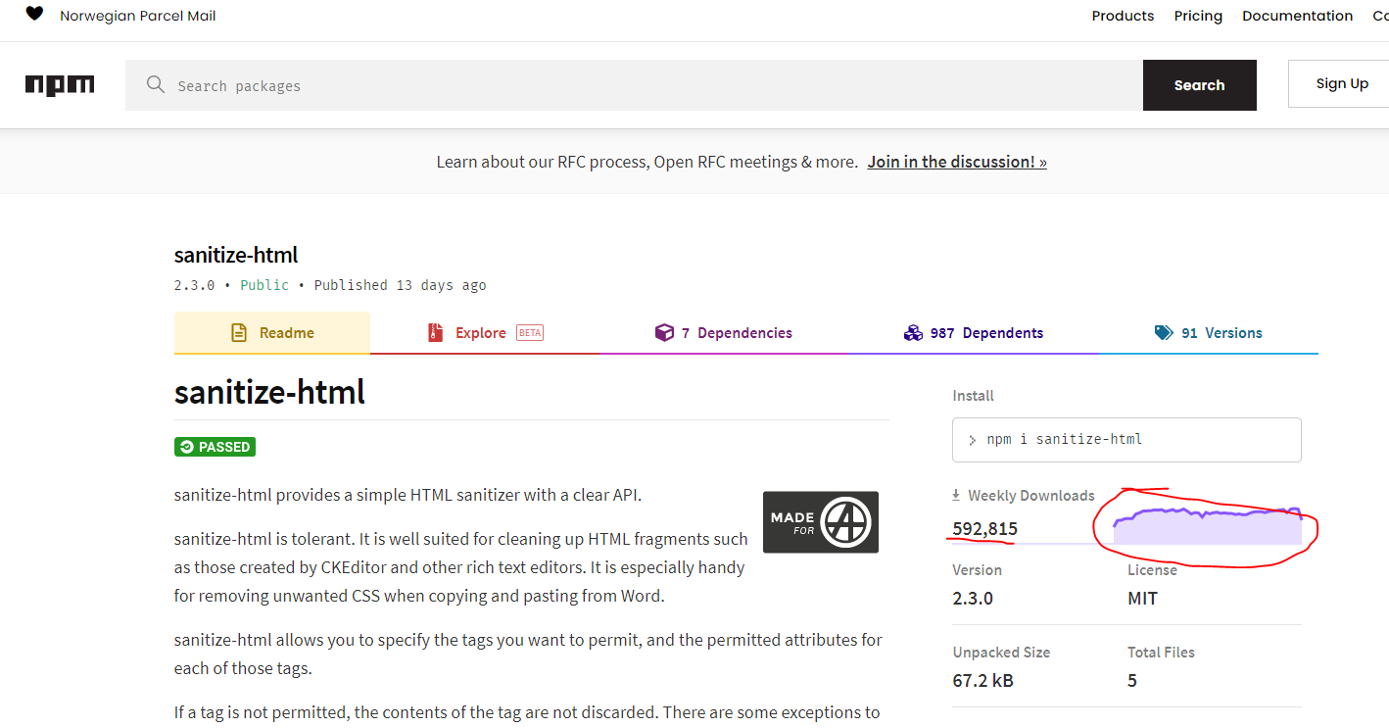This screenshot has height=728, width=1389.
Task: Click the Explore tab zip file icon
Action: 435,333
